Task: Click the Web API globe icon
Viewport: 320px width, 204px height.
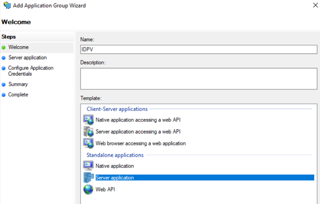Action: click(88, 190)
